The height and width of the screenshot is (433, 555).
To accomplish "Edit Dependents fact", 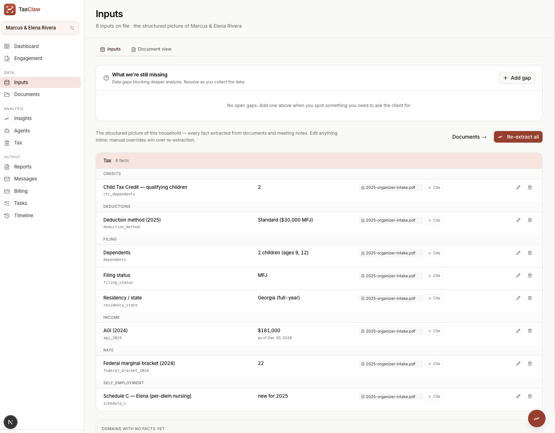I will [518, 253].
